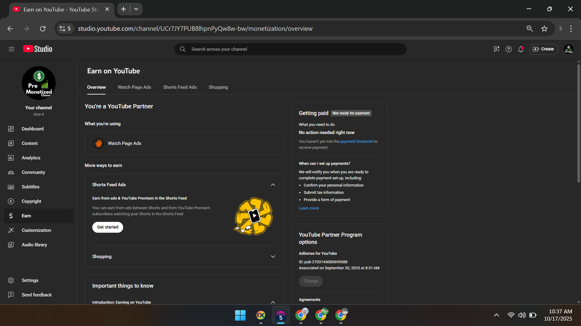This screenshot has height=326, width=581.
Task: Collapse Introduction: Earning on YouTube section
Action: (273, 302)
